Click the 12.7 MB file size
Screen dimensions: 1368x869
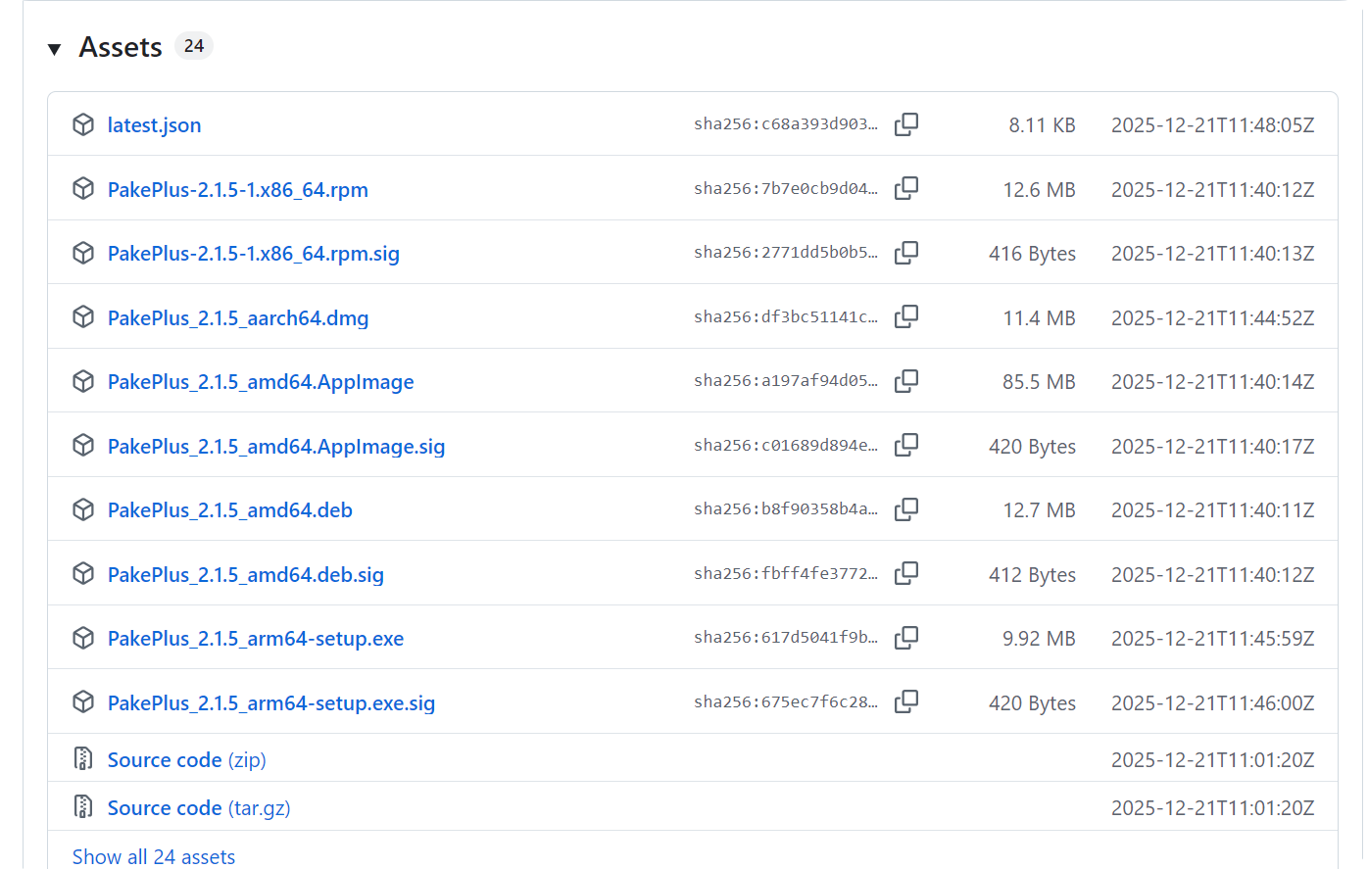pyautogui.click(x=1039, y=510)
